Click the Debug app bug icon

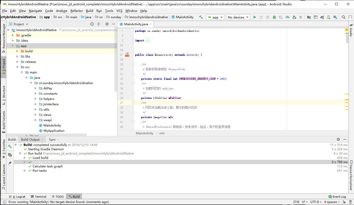[x=274, y=17]
